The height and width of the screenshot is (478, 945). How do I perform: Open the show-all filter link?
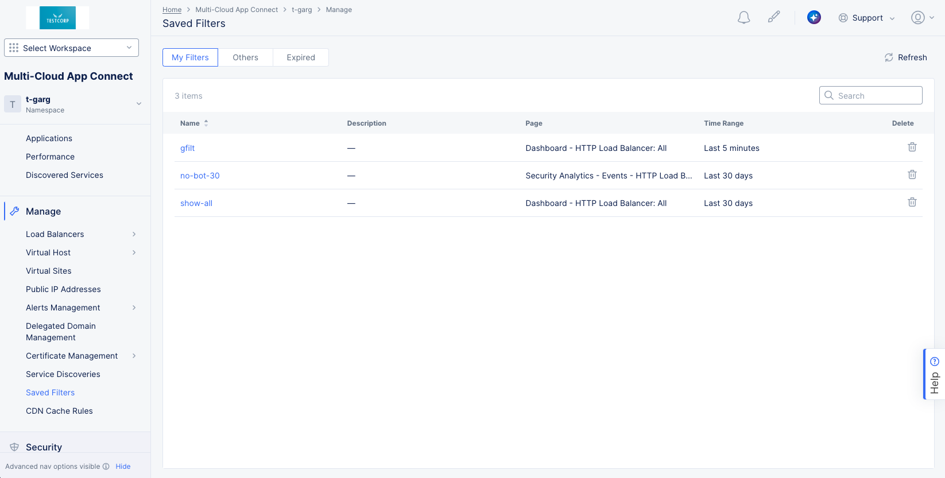tap(196, 203)
